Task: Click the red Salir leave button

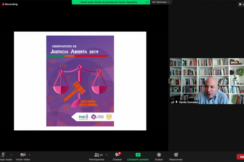Action: point(240,157)
